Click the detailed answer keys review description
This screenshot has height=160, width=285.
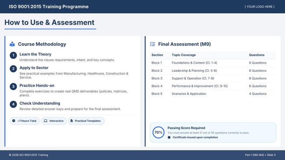pyautogui.click(x=70, y=109)
